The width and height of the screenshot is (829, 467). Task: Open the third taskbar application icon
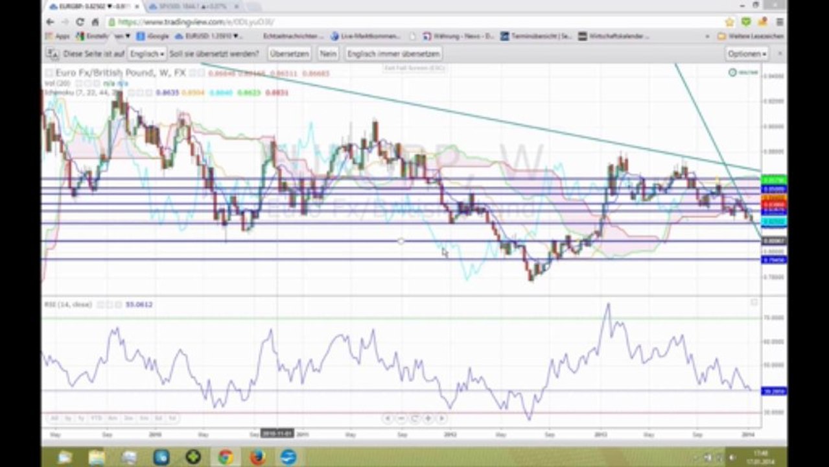pyautogui.click(x=129, y=457)
